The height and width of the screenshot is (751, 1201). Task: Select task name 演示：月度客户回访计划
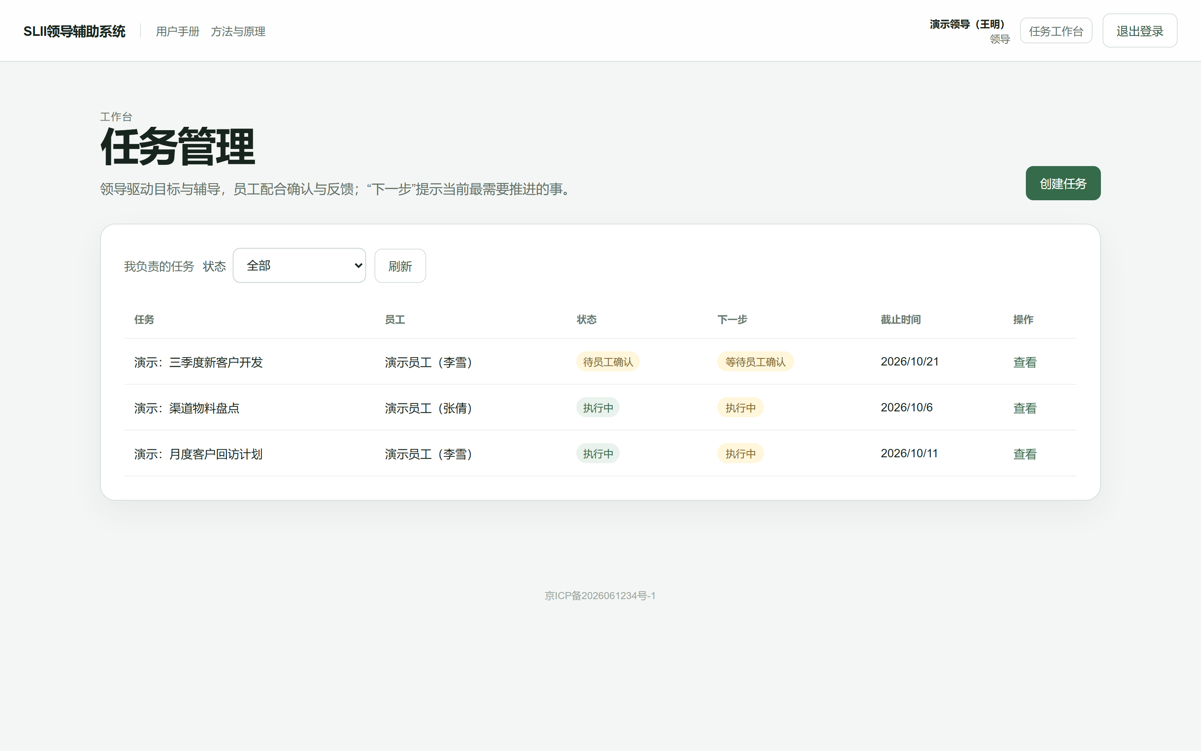pos(198,454)
